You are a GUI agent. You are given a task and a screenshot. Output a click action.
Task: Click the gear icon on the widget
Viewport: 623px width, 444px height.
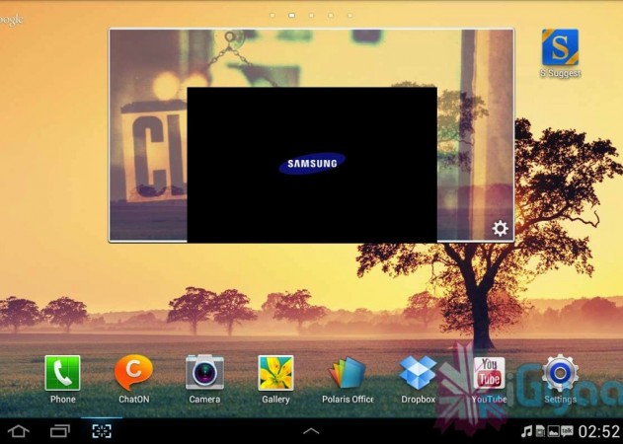(x=501, y=229)
